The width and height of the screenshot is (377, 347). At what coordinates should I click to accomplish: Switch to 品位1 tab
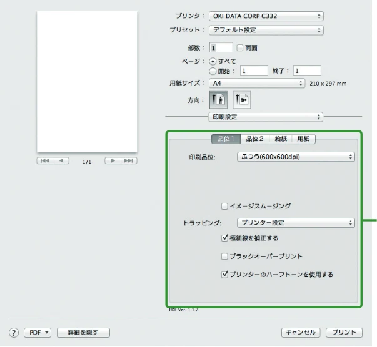[x=226, y=139]
